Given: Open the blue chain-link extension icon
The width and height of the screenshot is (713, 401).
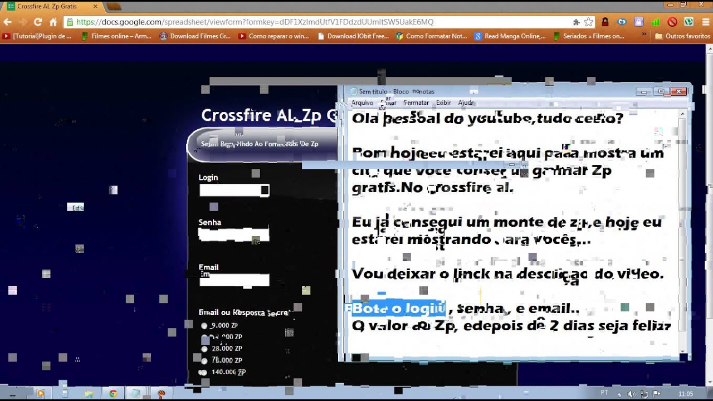Looking at the screenshot, I should point(622,22).
